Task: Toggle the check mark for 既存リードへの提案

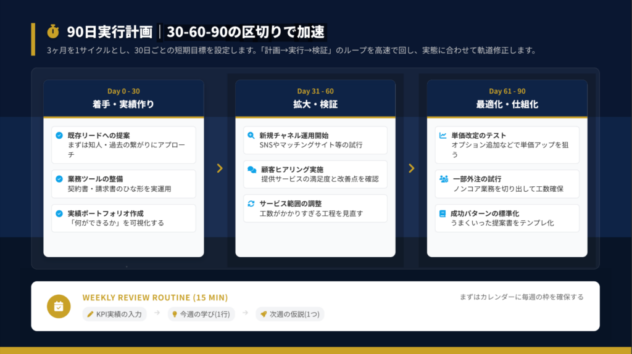Action: [x=59, y=135]
